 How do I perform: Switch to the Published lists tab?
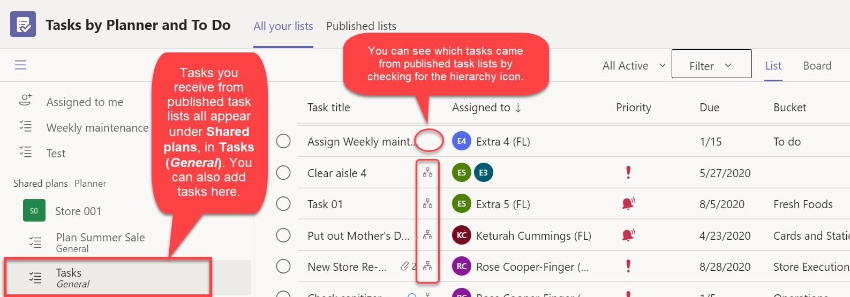tap(362, 26)
